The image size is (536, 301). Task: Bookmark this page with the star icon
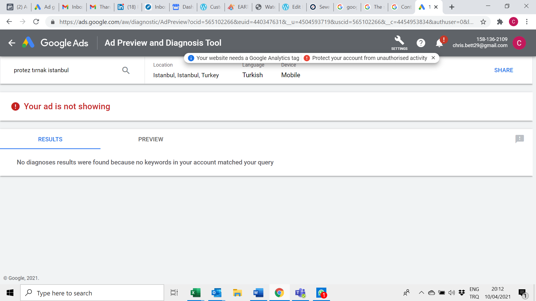point(483,22)
